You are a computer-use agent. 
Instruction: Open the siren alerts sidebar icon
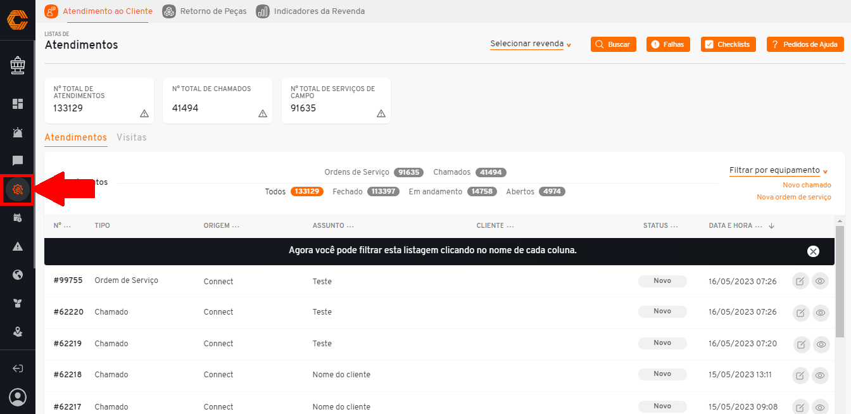pyautogui.click(x=18, y=132)
